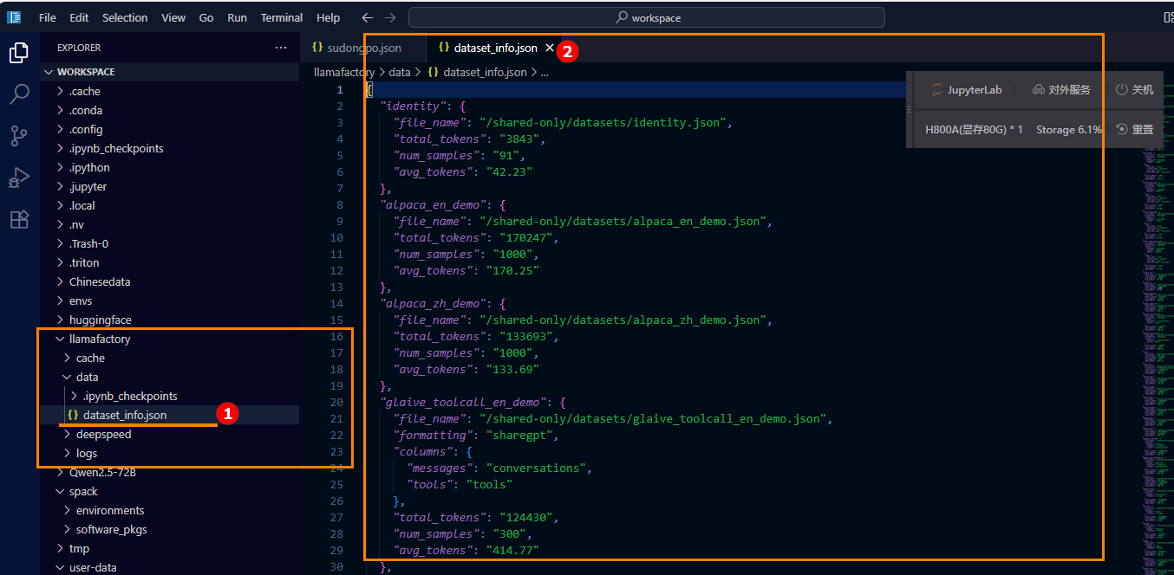
Task: Open the Extensions view icon
Action: coord(18,219)
